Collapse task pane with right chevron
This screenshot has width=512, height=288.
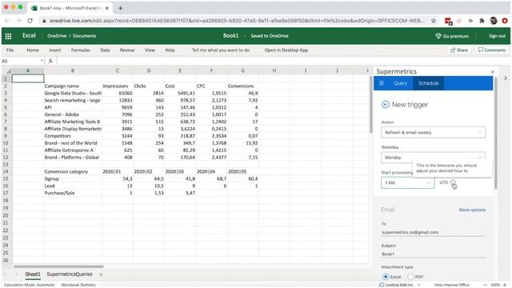click(506, 78)
